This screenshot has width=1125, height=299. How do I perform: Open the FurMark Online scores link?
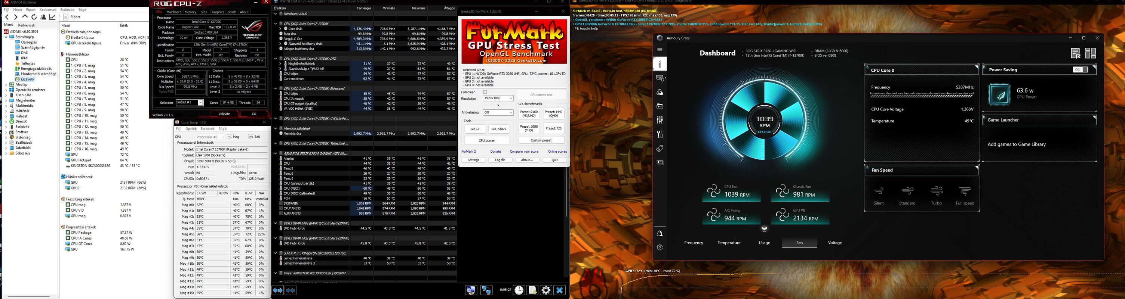tap(557, 152)
